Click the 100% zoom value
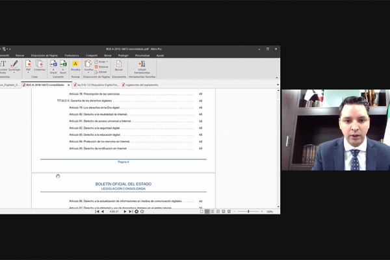Viewport: 390px width, 260px height. point(270,212)
